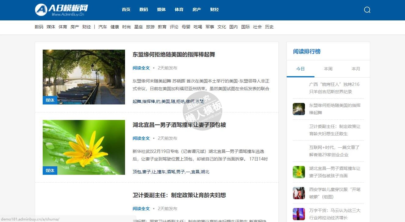
Task: Switch ranking to 今日 tab
Action: (x=300, y=69)
